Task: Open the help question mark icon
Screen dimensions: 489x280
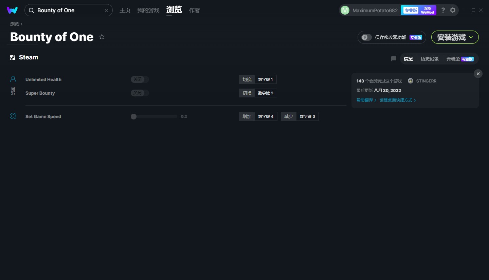Action: tap(443, 10)
